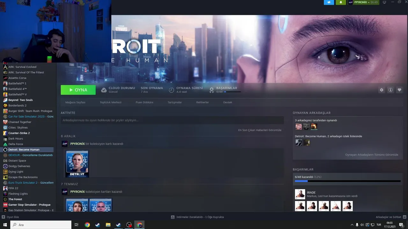Click the Oynama Süresi clock icon

[171, 90]
